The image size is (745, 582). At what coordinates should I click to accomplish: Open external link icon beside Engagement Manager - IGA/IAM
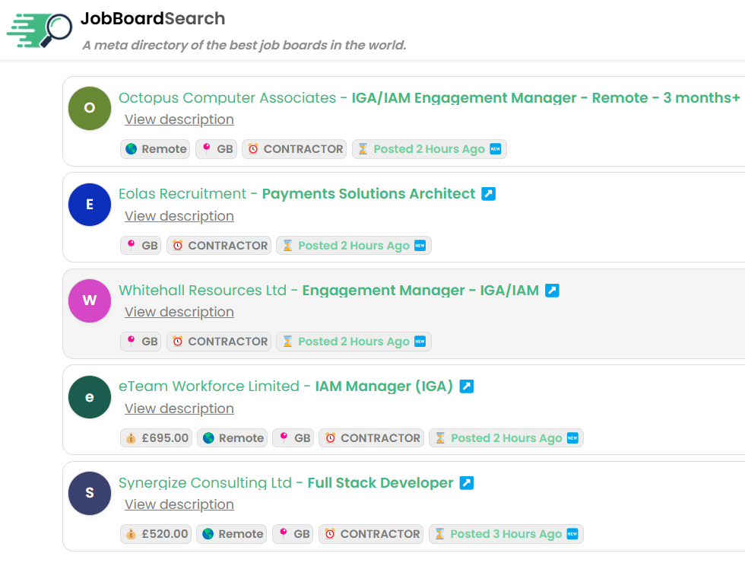[x=552, y=291]
